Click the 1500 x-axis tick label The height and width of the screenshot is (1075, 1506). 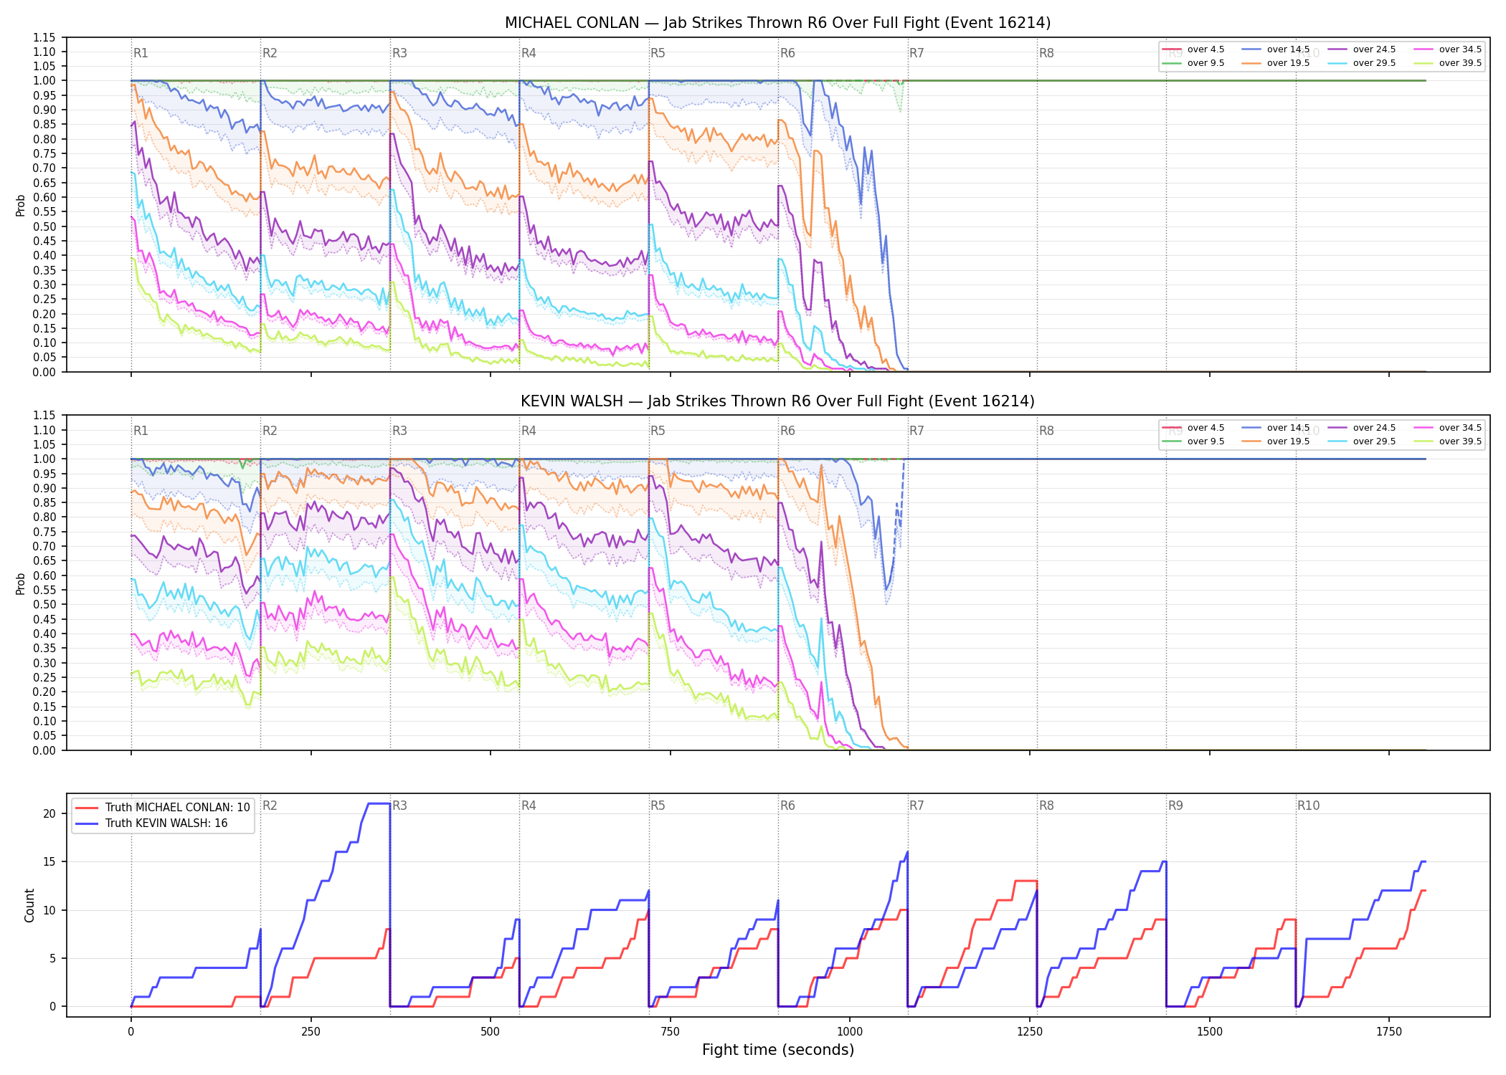pyautogui.click(x=1210, y=1031)
